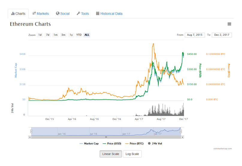Set zoom range to 1y

point(71,35)
